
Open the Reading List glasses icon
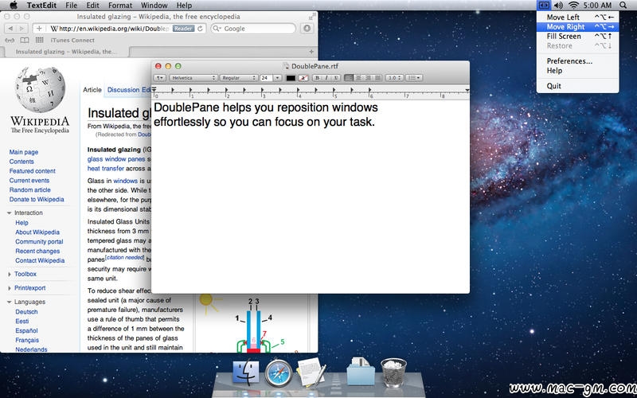pos(10,41)
